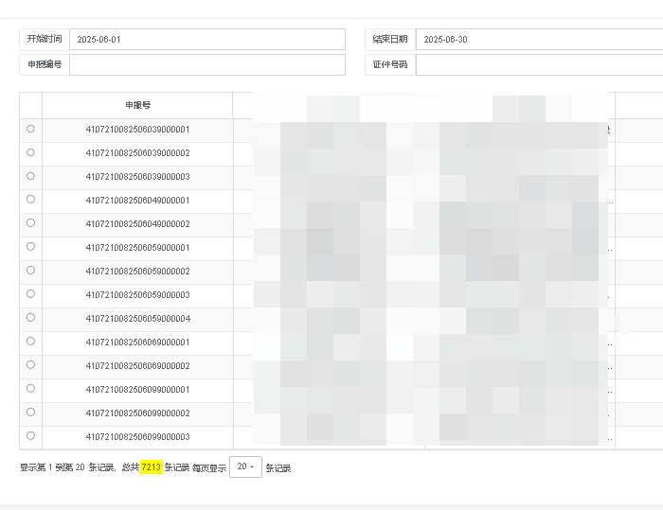This screenshot has width=663, height=510.
Task: Open the 20 records-per-page dropdown
Action: point(245,466)
